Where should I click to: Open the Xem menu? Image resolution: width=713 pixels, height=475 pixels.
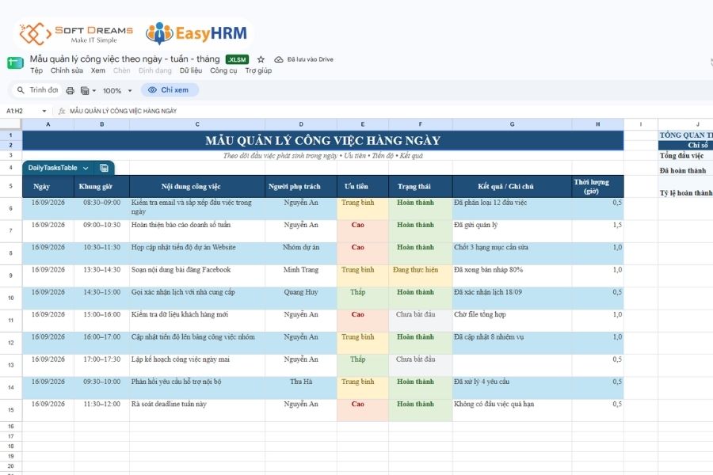pos(97,70)
